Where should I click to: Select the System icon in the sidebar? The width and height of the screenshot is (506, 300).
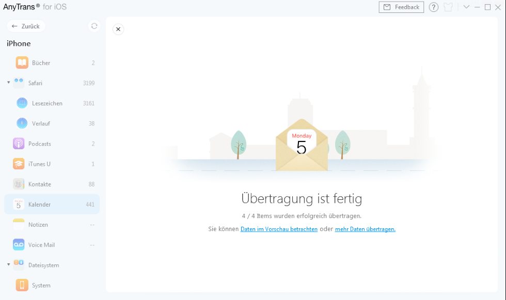pyautogui.click(x=22, y=285)
